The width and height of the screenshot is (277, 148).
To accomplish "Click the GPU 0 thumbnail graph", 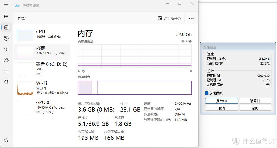I will 25,107.
